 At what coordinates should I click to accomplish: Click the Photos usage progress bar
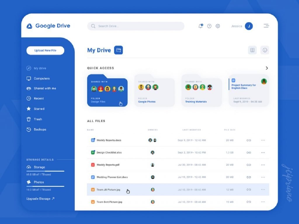[x=45, y=186]
